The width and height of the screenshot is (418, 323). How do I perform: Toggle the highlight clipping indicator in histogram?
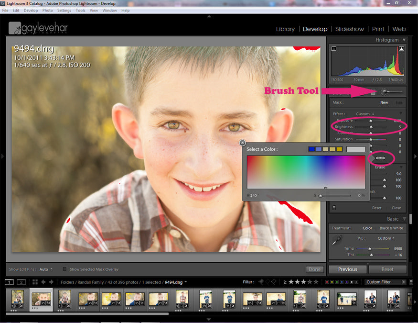[401, 48]
